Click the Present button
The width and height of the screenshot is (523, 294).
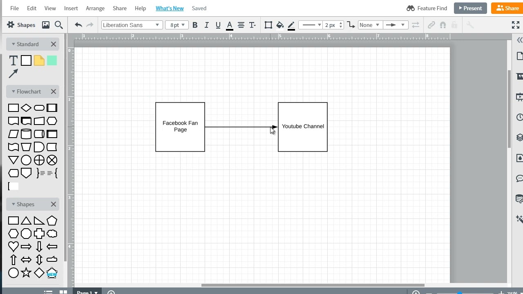pyautogui.click(x=470, y=8)
